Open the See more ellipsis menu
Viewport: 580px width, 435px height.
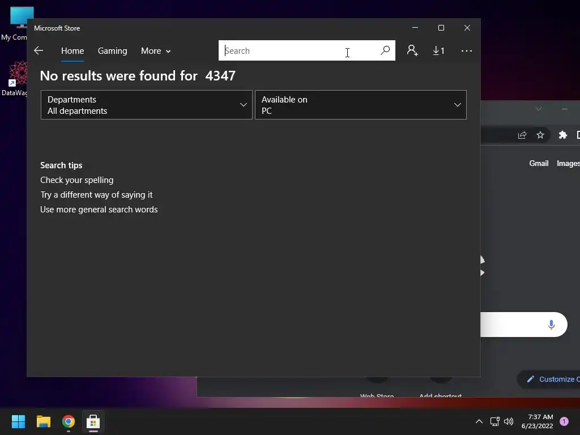click(467, 50)
